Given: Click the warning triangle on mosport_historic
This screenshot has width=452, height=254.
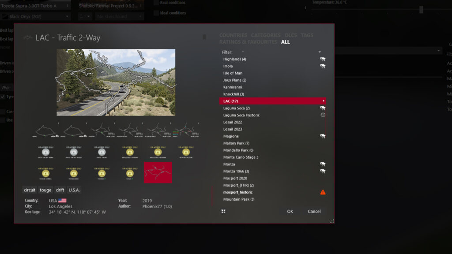Looking at the screenshot, I should 323,192.
